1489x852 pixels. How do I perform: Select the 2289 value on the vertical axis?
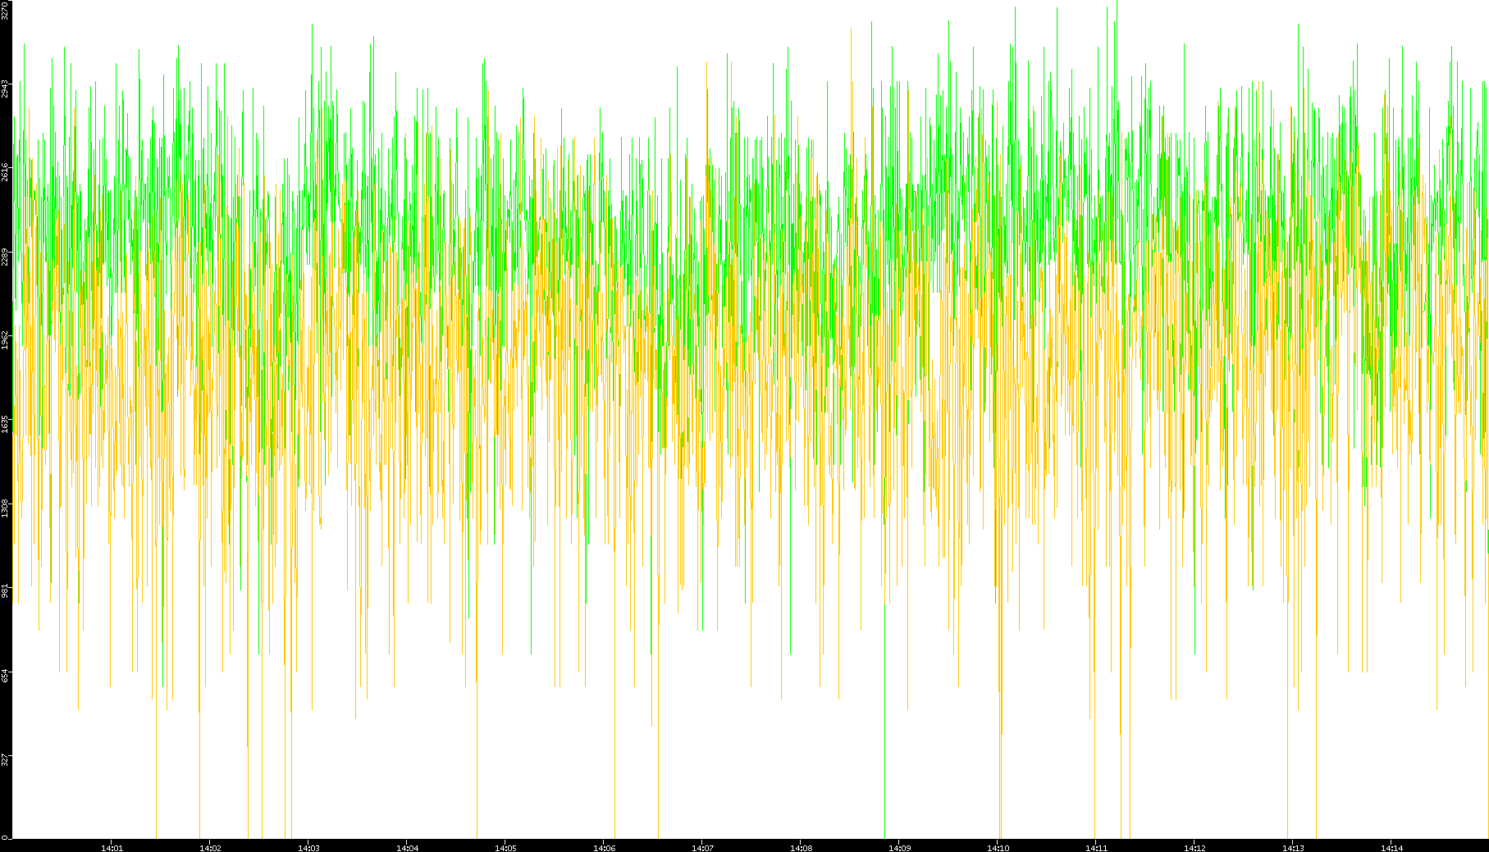(5, 257)
